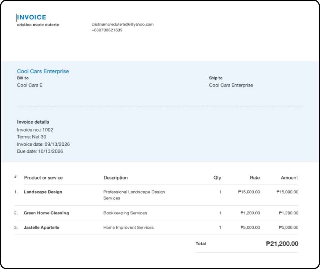Select the phone number +639708621639
Viewport: 320px width, 269px height.
click(107, 30)
